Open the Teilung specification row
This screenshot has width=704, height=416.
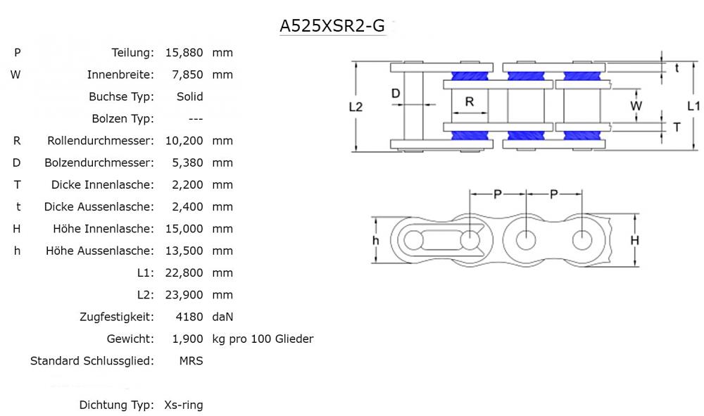tap(134, 52)
